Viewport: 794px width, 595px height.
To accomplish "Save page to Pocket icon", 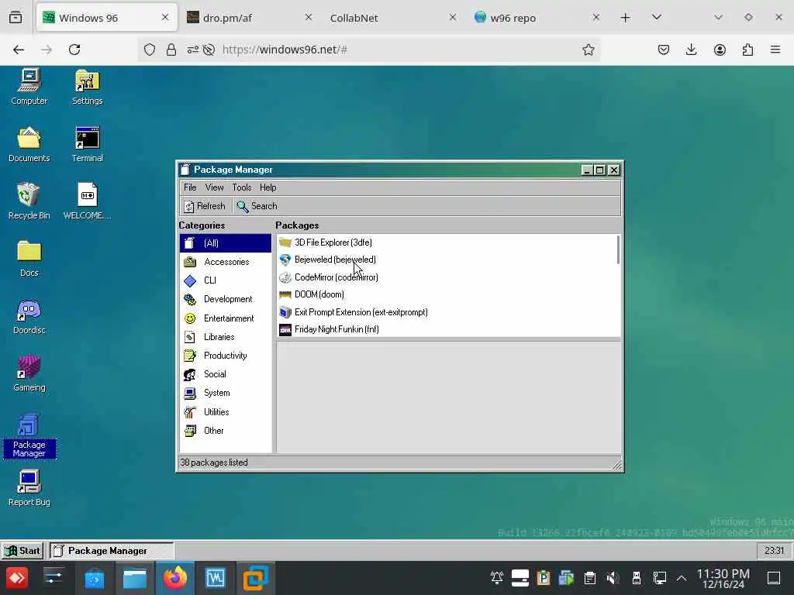I will pyautogui.click(x=664, y=50).
